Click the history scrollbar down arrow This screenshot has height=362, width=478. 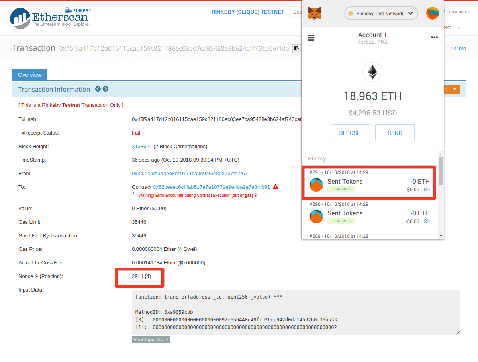coord(441,236)
